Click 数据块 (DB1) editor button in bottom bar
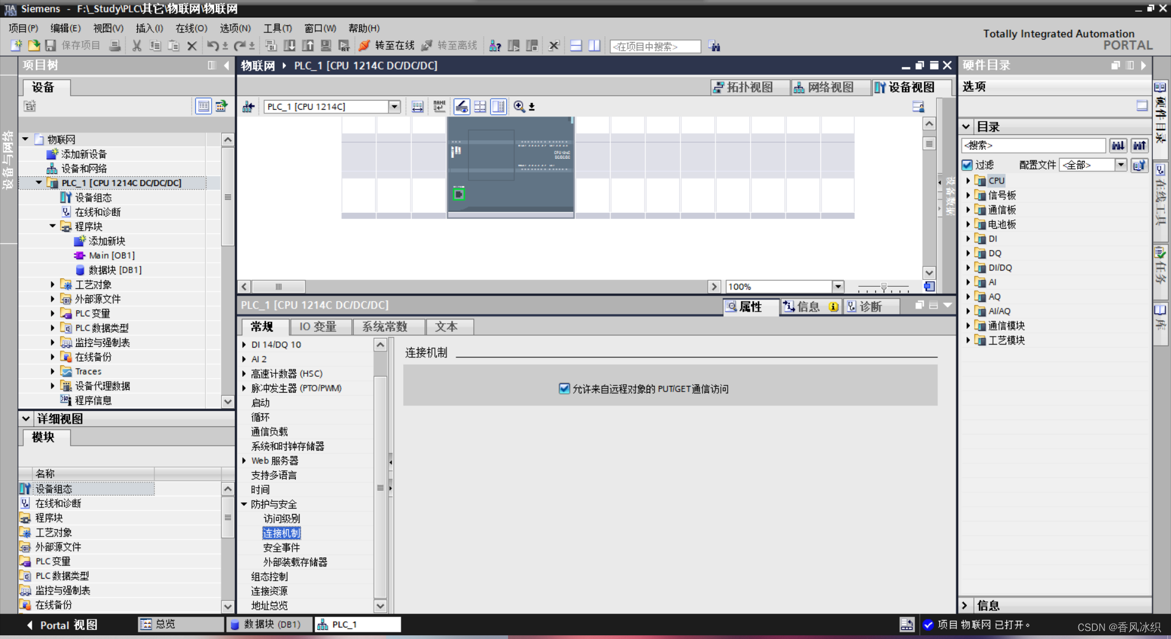This screenshot has height=639, width=1171. 270,624
